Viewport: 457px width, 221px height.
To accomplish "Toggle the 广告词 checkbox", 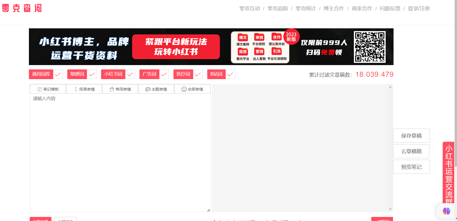I will pos(164,74).
